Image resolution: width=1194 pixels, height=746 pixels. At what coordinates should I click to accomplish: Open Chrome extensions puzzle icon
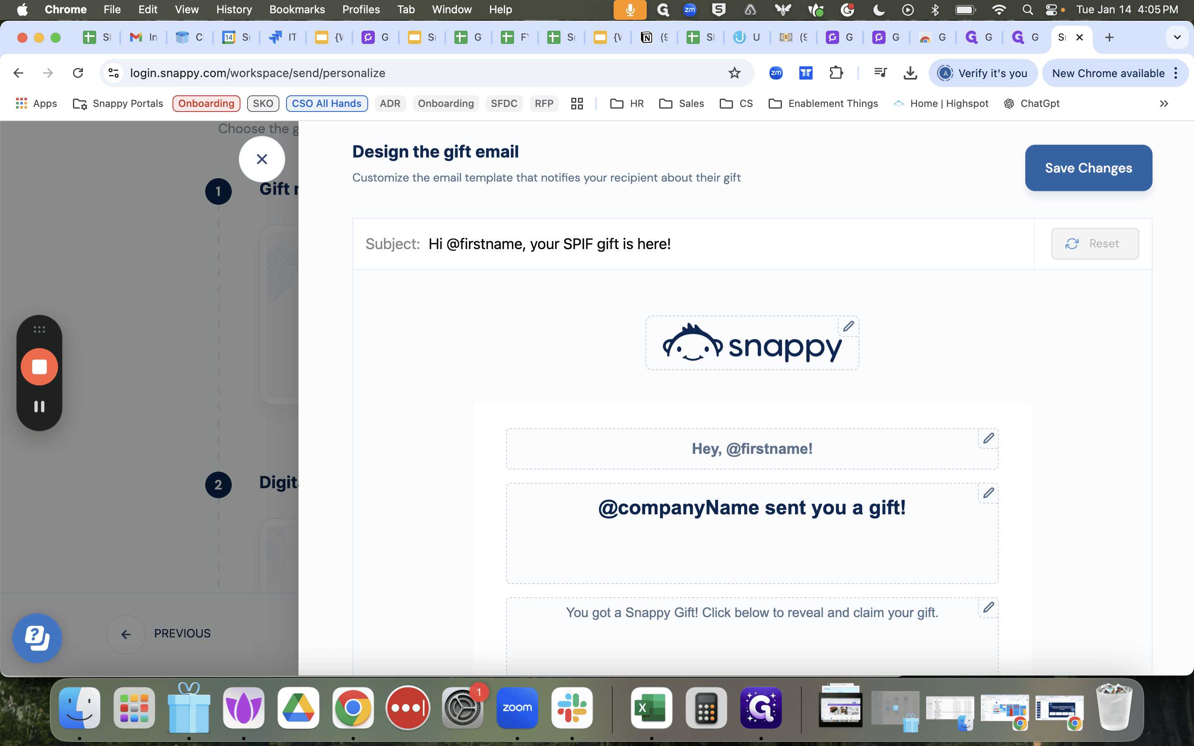pyautogui.click(x=836, y=73)
